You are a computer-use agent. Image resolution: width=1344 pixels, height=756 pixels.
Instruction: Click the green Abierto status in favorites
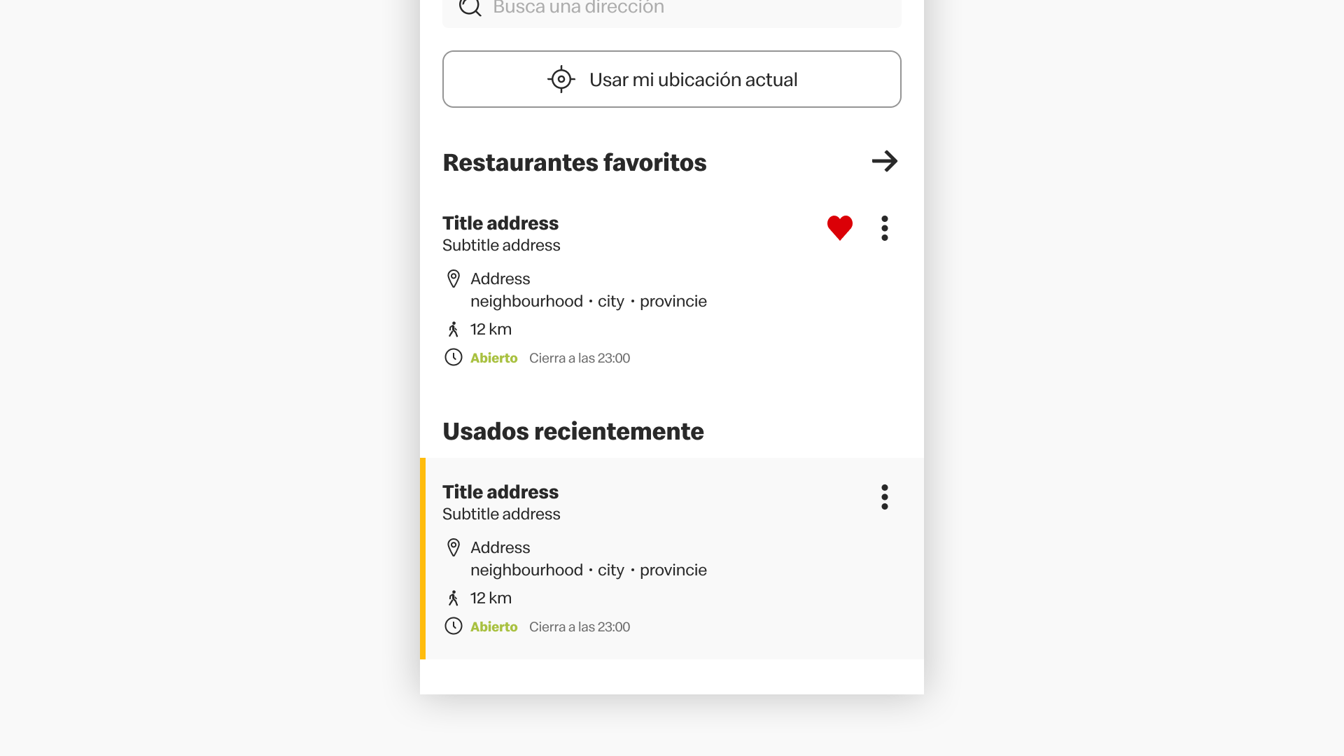[x=493, y=358]
